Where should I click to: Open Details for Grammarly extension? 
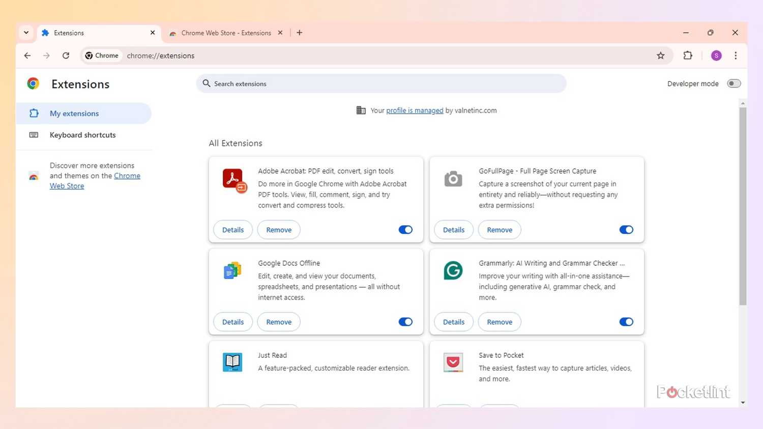pyautogui.click(x=453, y=322)
